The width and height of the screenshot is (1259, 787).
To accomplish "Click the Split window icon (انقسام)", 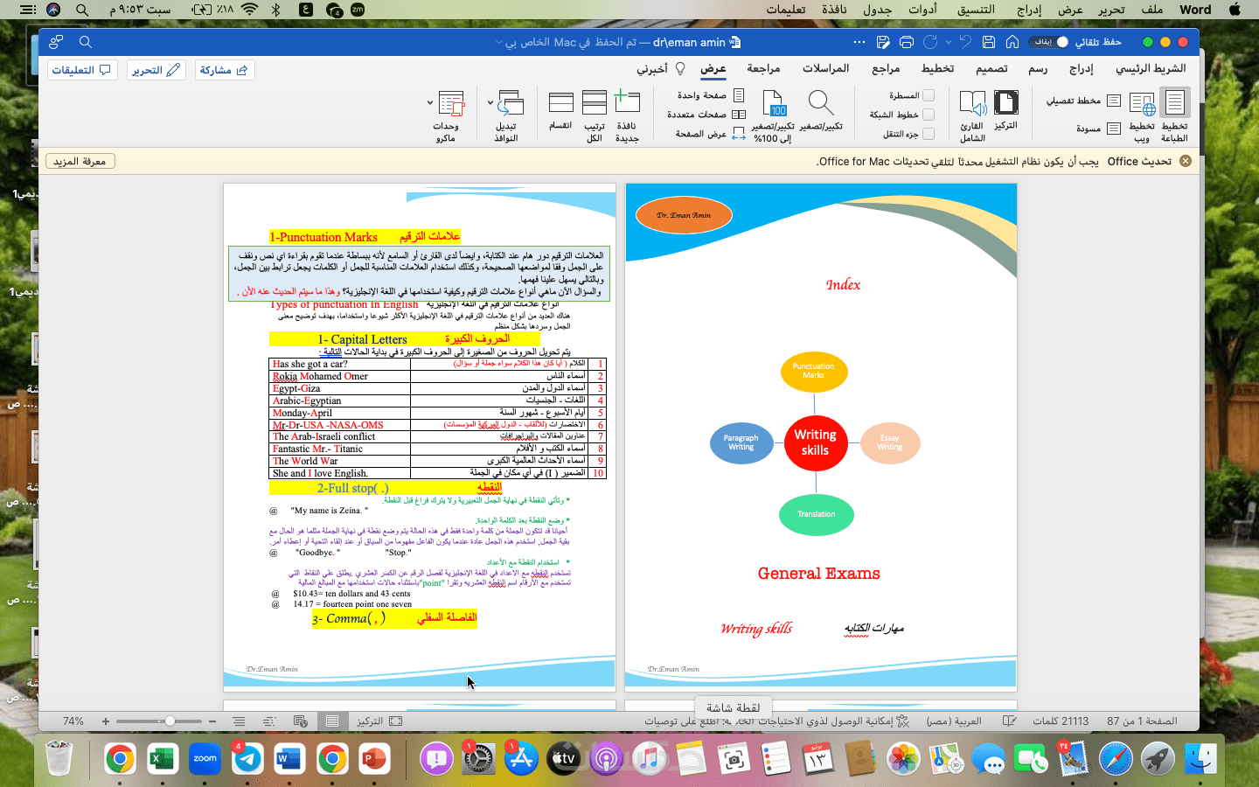I will (560, 103).
